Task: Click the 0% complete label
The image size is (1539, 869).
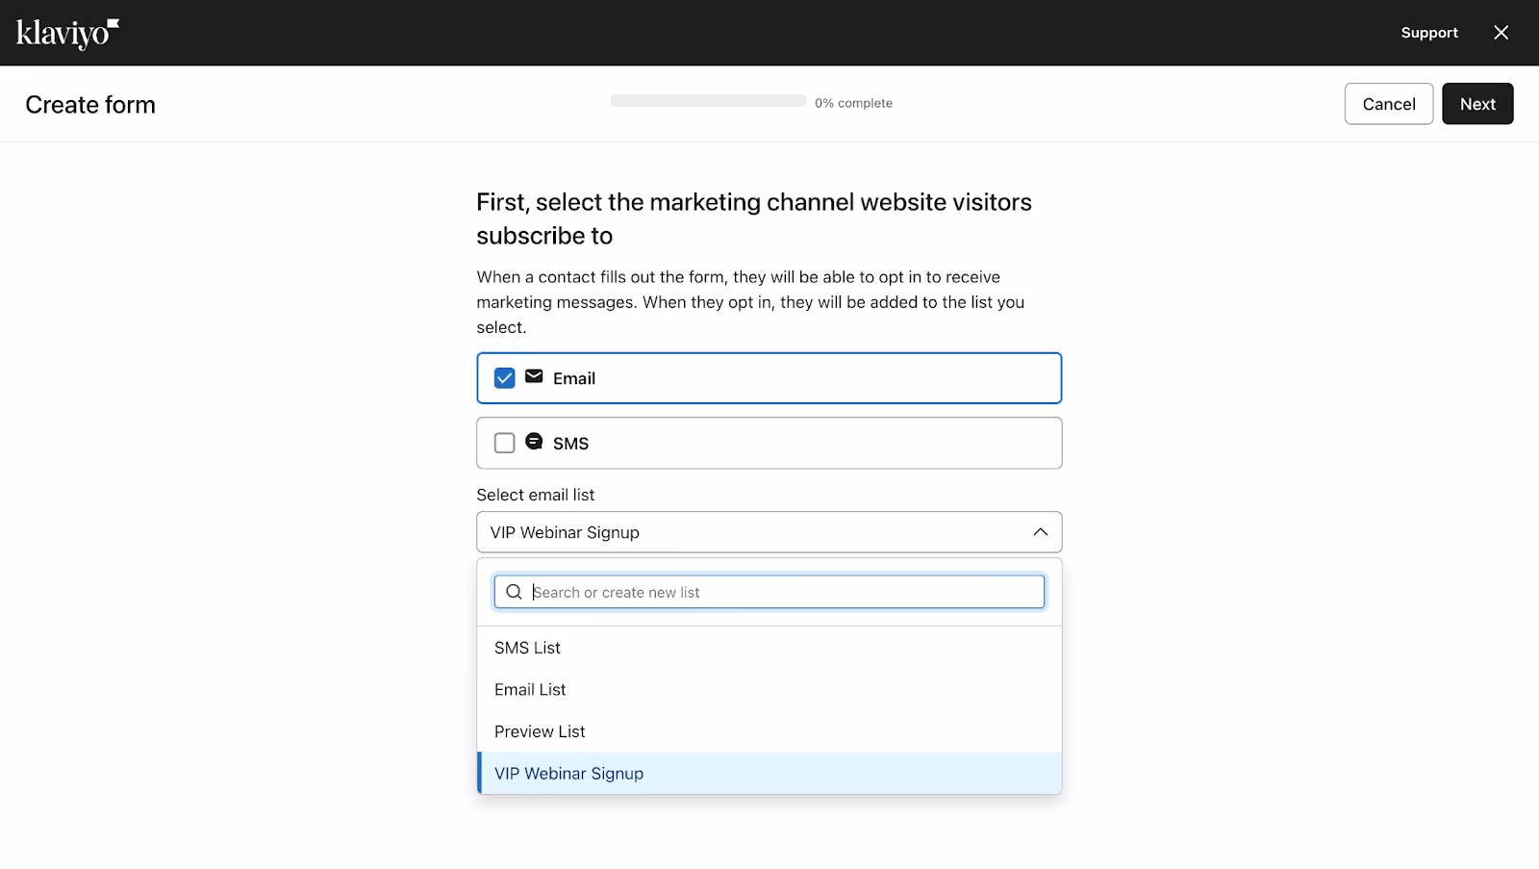Action: point(853,103)
